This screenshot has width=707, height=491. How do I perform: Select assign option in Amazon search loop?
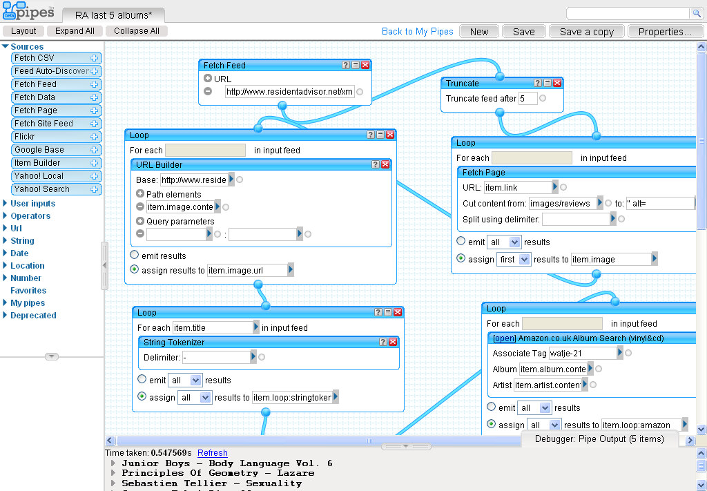point(492,424)
